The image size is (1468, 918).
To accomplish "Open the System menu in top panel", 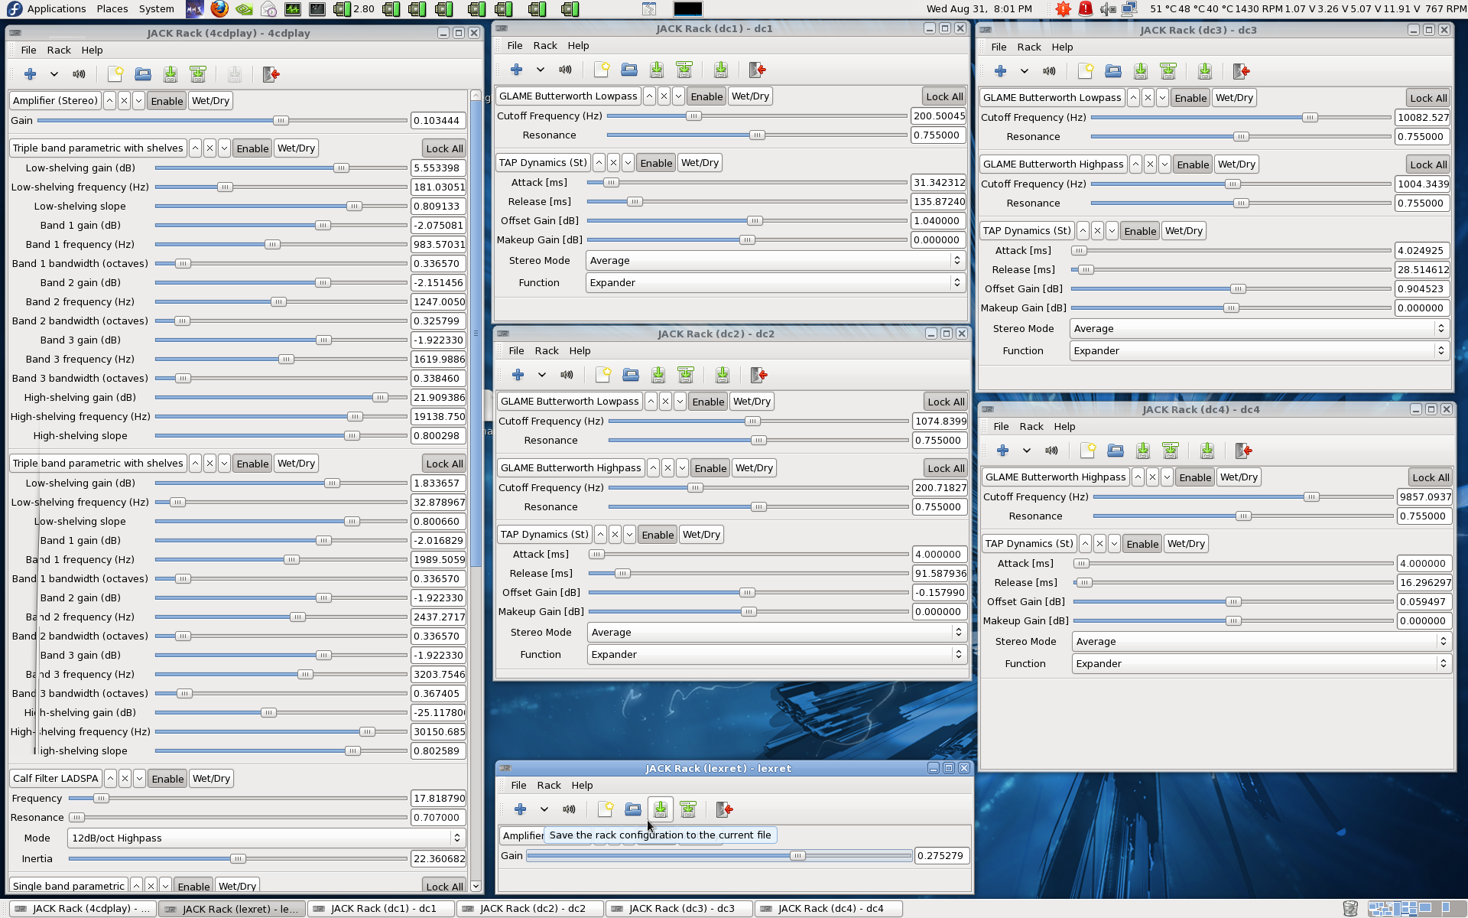I will [x=157, y=9].
